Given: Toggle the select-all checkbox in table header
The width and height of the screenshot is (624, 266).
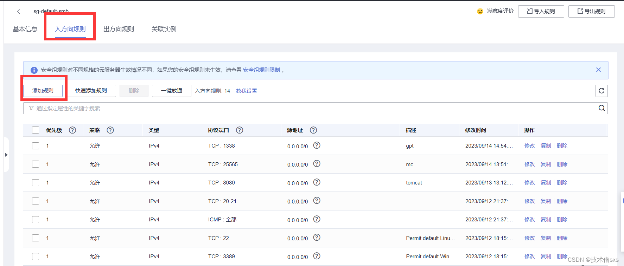Looking at the screenshot, I should (x=36, y=130).
